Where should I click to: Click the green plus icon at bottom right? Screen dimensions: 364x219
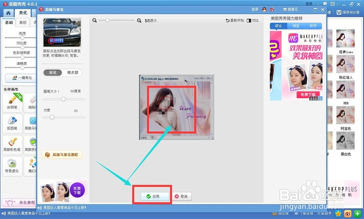[x=357, y=214]
